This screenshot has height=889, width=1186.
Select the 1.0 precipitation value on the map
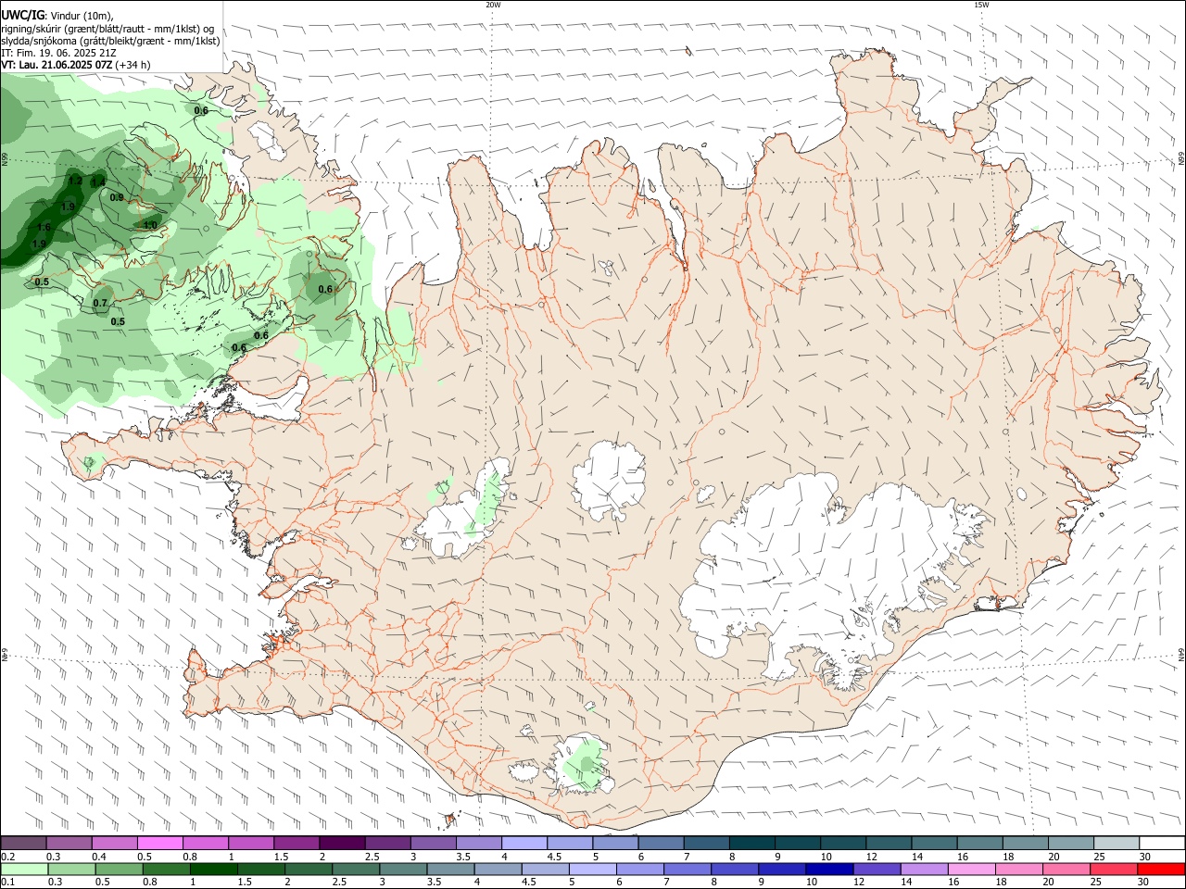click(x=150, y=225)
